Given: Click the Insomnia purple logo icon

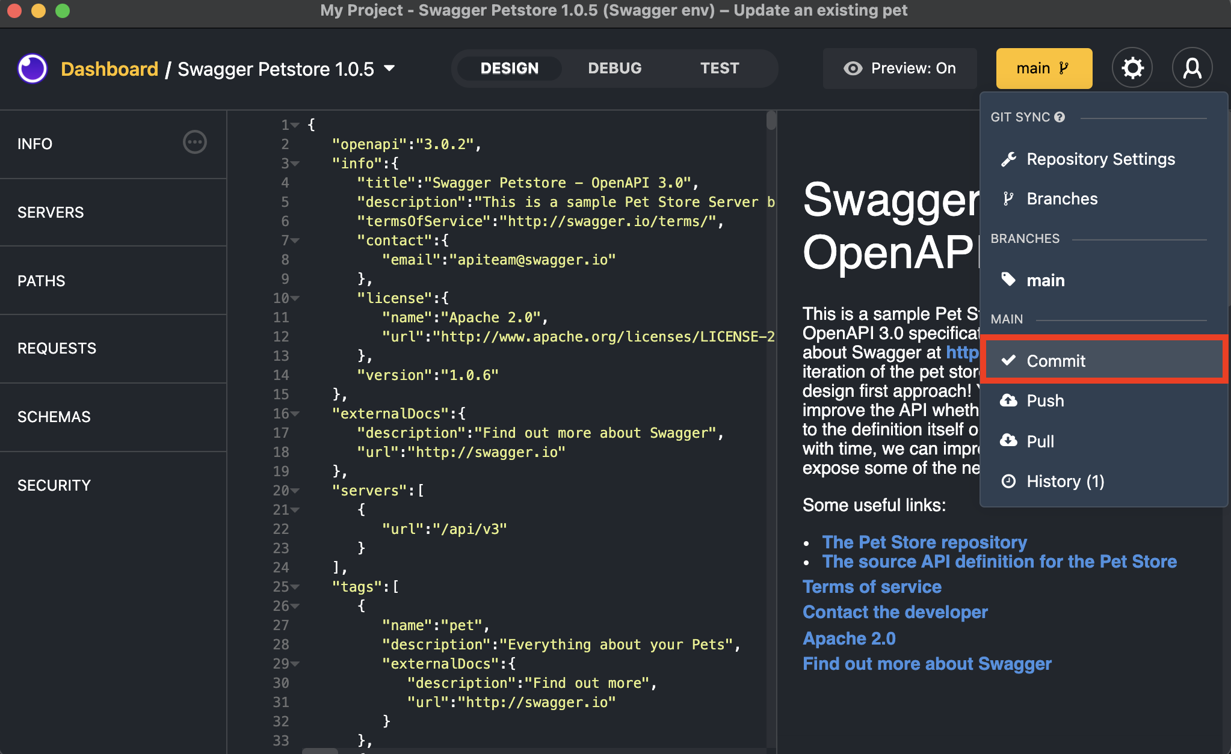Looking at the screenshot, I should click(32, 69).
